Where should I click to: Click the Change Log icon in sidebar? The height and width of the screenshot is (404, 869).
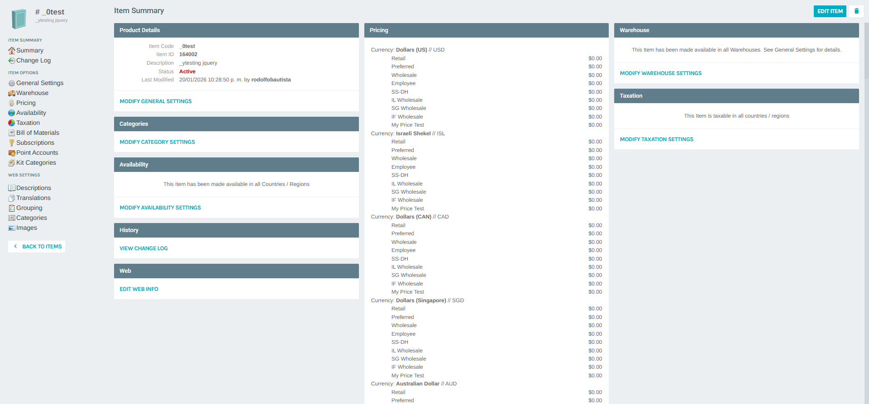(x=12, y=61)
